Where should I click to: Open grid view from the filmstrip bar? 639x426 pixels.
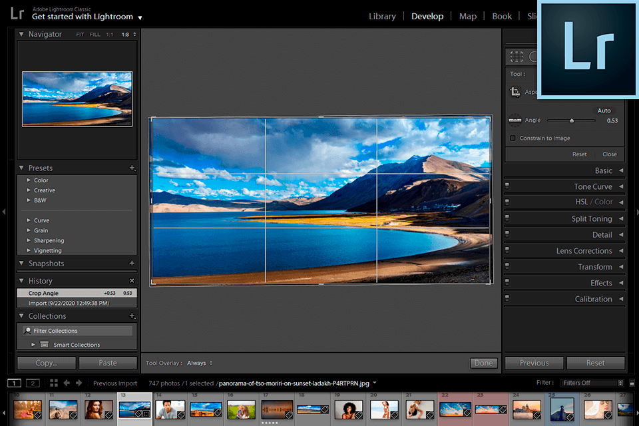[54, 383]
